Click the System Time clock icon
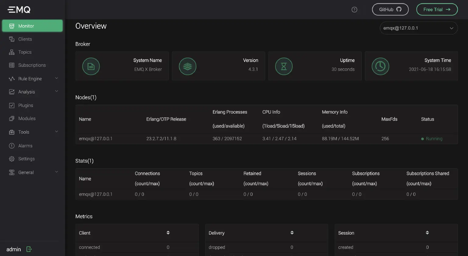 tap(380, 66)
